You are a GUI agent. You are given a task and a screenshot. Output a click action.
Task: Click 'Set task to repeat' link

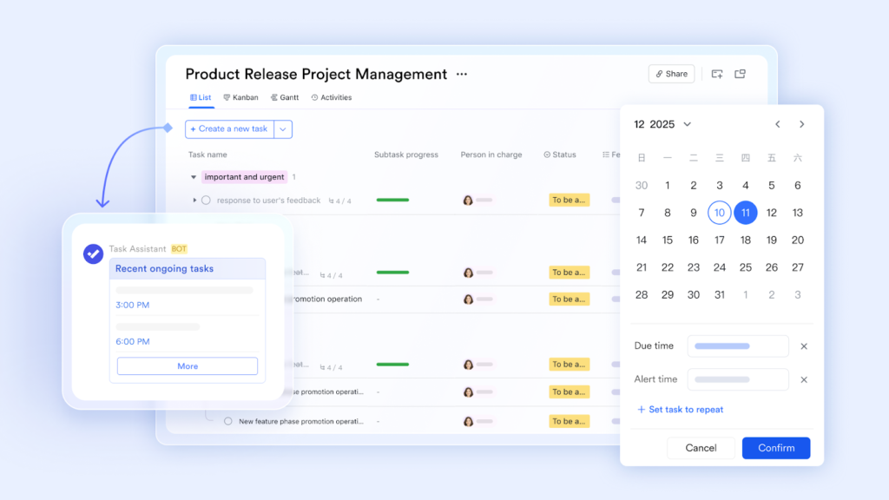(x=680, y=410)
